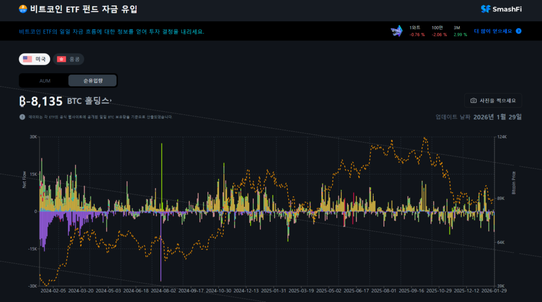Click the Bitcoin ETF logo icon beside title
The width and height of the screenshot is (542, 302).
click(23, 9)
